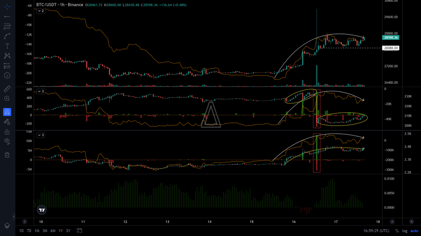The height and width of the screenshot is (236, 421).
Task: Expand the third pane legend showing 3
Action: (x=41, y=135)
